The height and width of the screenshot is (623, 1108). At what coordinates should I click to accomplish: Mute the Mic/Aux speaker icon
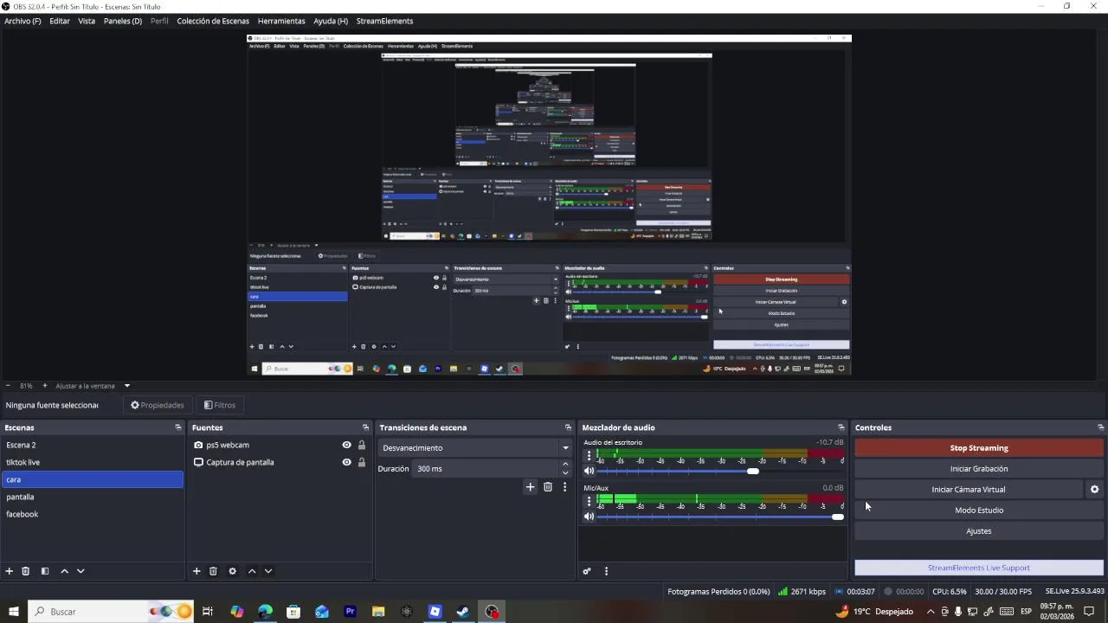pos(589,517)
